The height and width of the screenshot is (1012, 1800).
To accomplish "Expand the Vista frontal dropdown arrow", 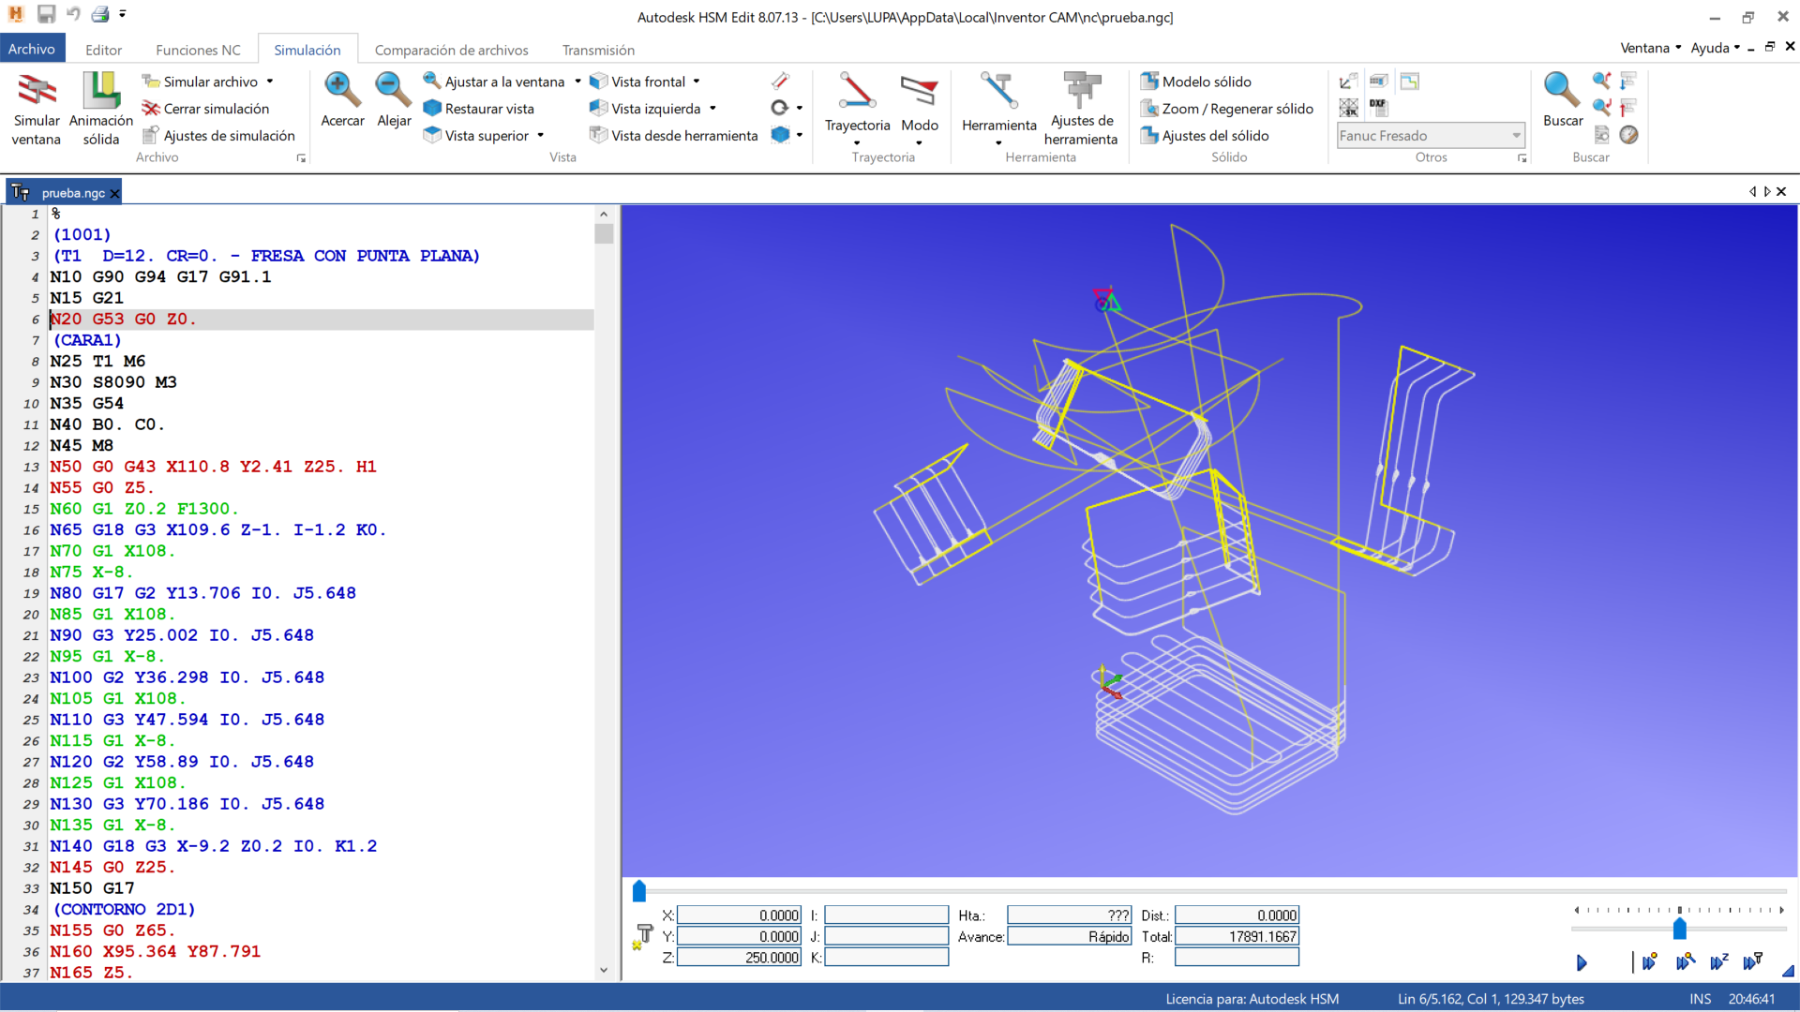I will 697,82.
